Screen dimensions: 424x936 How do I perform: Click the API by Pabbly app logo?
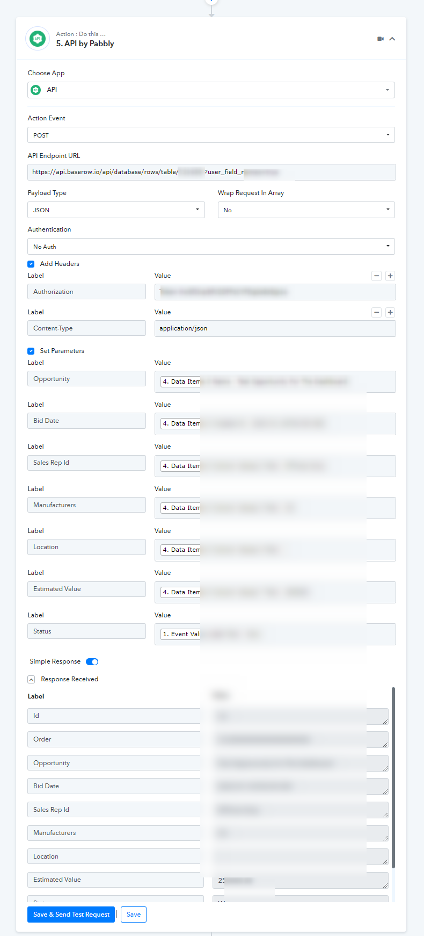(x=38, y=39)
